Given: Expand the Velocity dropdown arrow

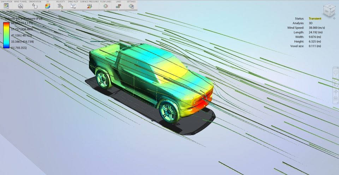Looking at the screenshot, I should [60, 10].
